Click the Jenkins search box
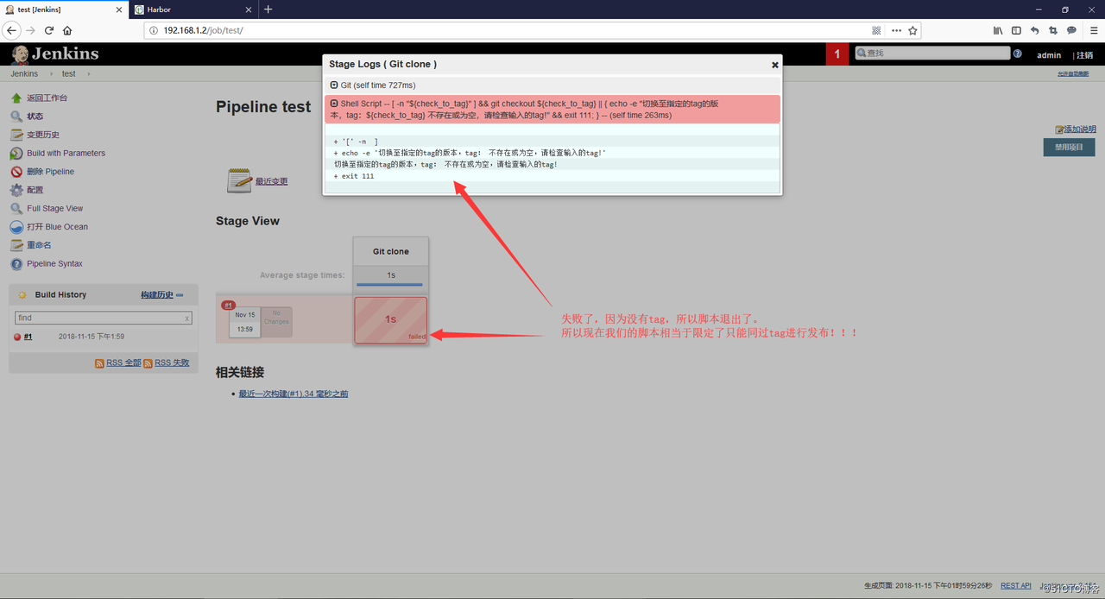The width and height of the screenshot is (1105, 599). coord(932,54)
